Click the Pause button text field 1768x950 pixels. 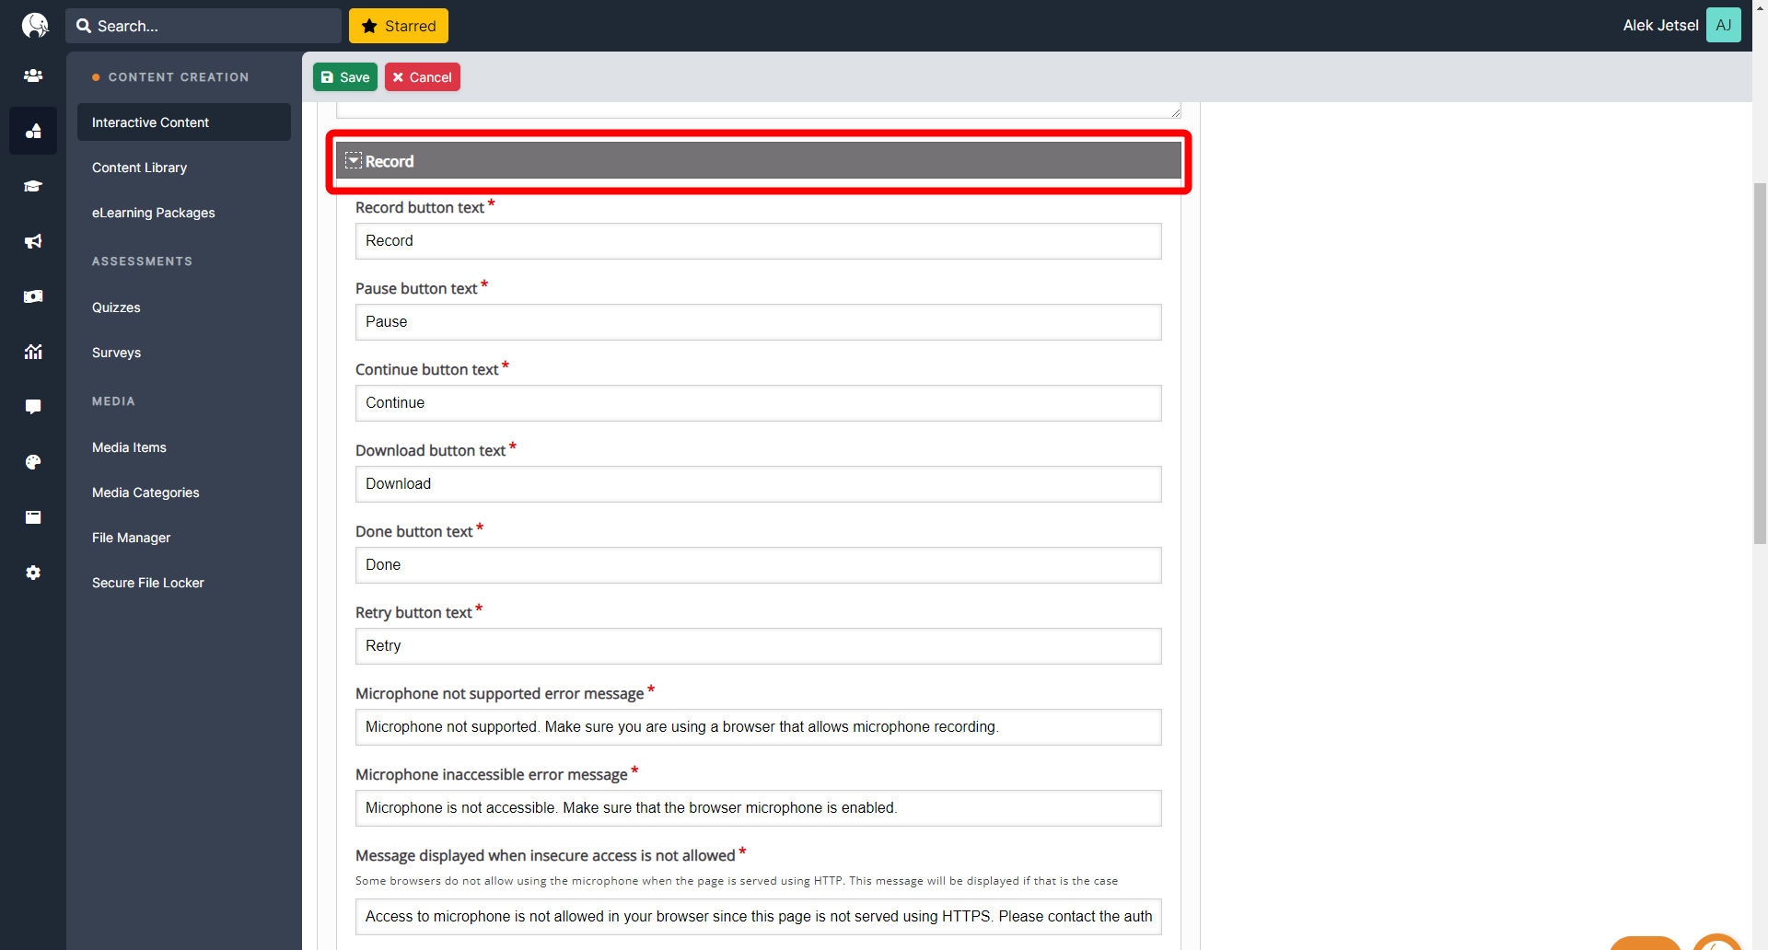point(759,322)
